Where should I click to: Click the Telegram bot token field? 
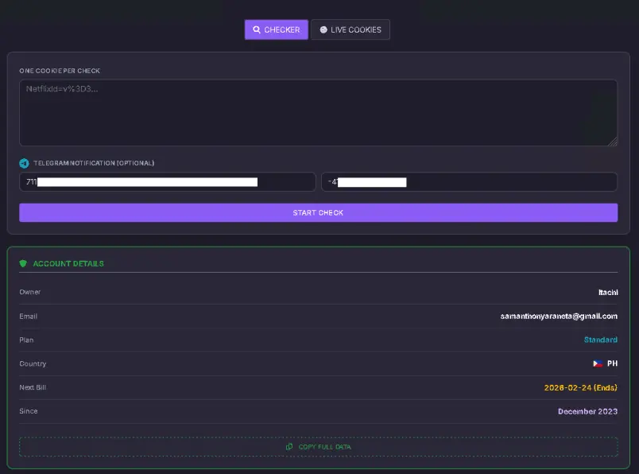(x=168, y=182)
